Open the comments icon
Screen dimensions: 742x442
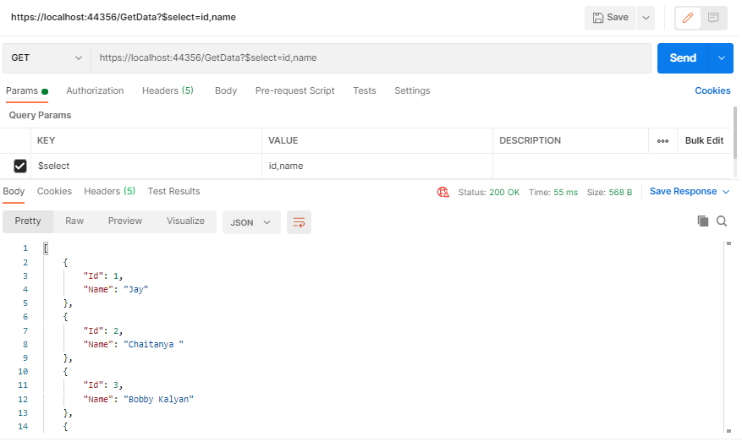[713, 17]
